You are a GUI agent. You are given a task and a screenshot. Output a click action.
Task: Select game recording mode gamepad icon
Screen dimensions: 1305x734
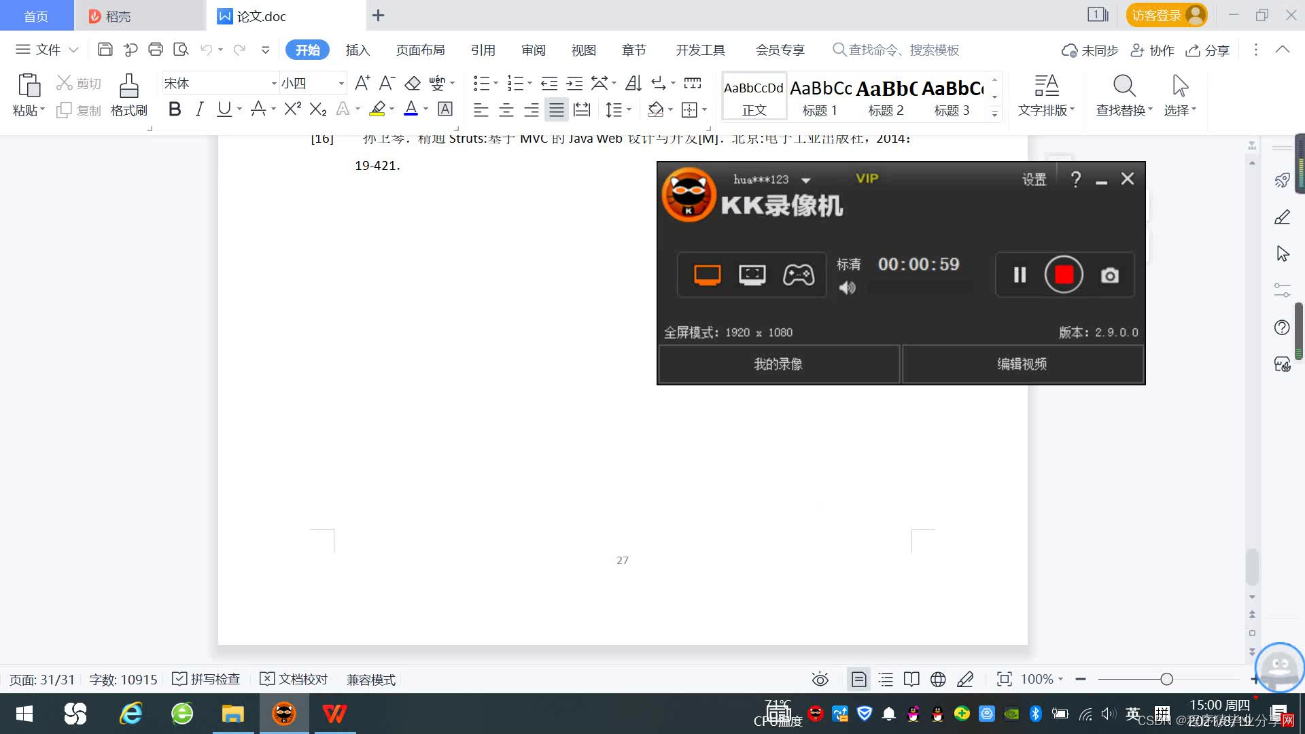[x=798, y=275]
